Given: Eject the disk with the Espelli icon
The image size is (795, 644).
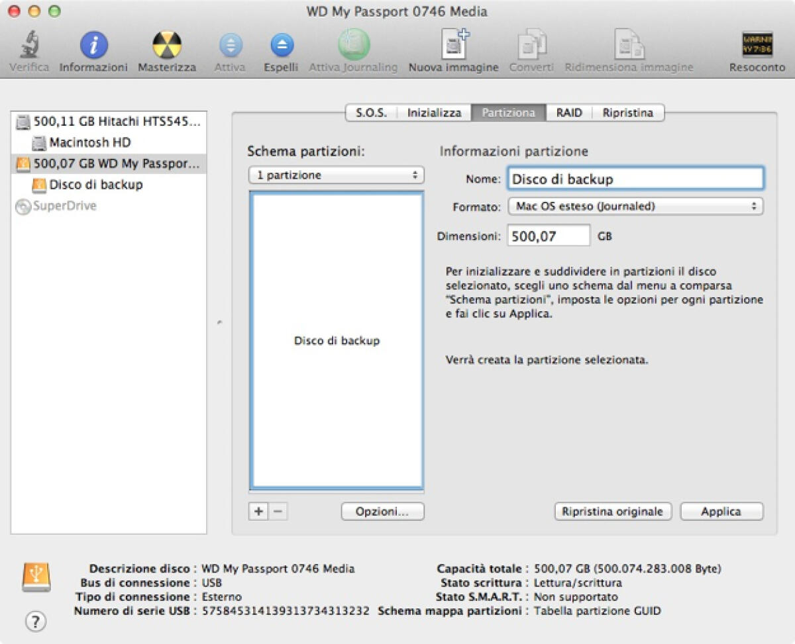Looking at the screenshot, I should tap(282, 45).
